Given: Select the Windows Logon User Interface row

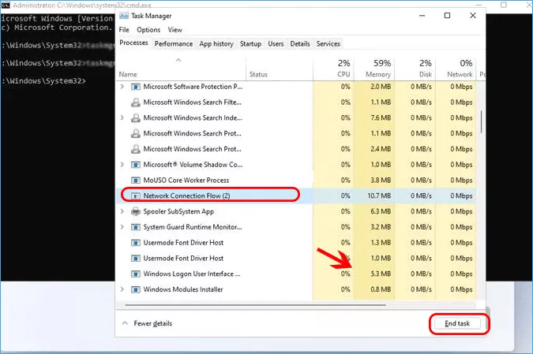Looking at the screenshot, I should [x=296, y=274].
